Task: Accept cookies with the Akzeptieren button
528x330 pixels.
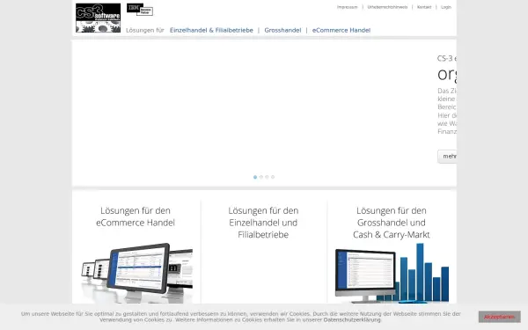Action: (499, 317)
